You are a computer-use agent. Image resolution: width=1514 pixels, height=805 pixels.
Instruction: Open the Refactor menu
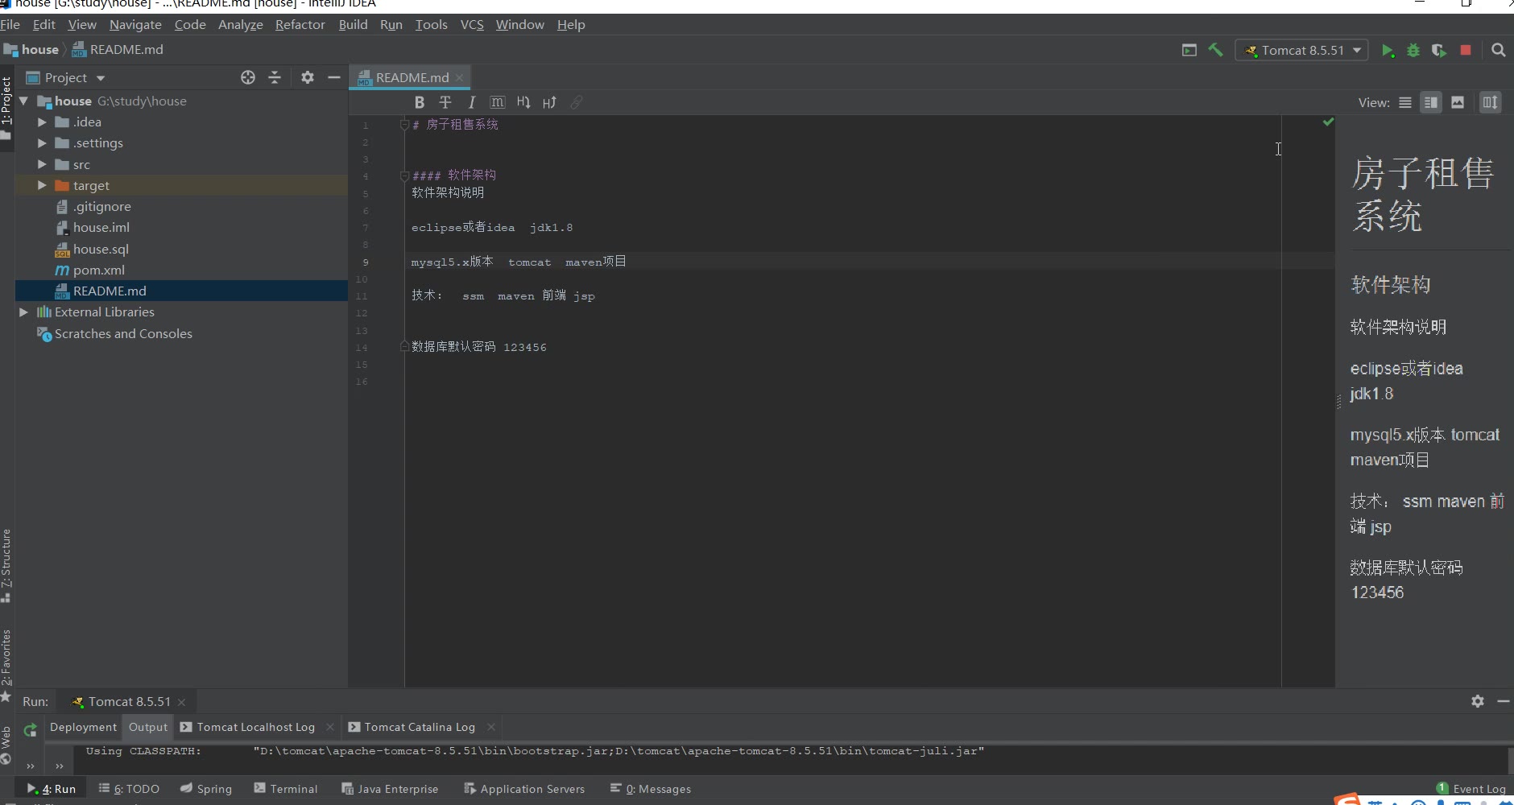300,25
